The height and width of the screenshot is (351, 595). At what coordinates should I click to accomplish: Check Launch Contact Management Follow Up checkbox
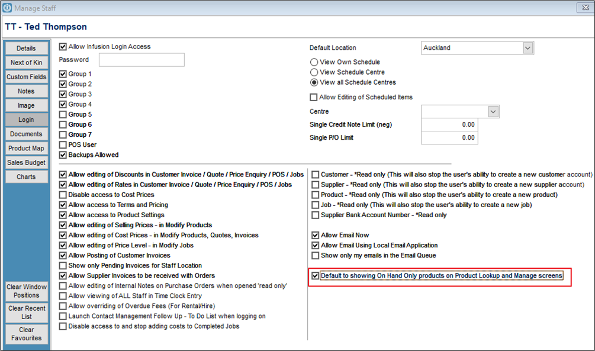63,316
